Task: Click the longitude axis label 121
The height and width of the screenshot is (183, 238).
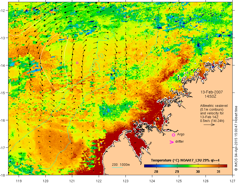Action: (72, 181)
